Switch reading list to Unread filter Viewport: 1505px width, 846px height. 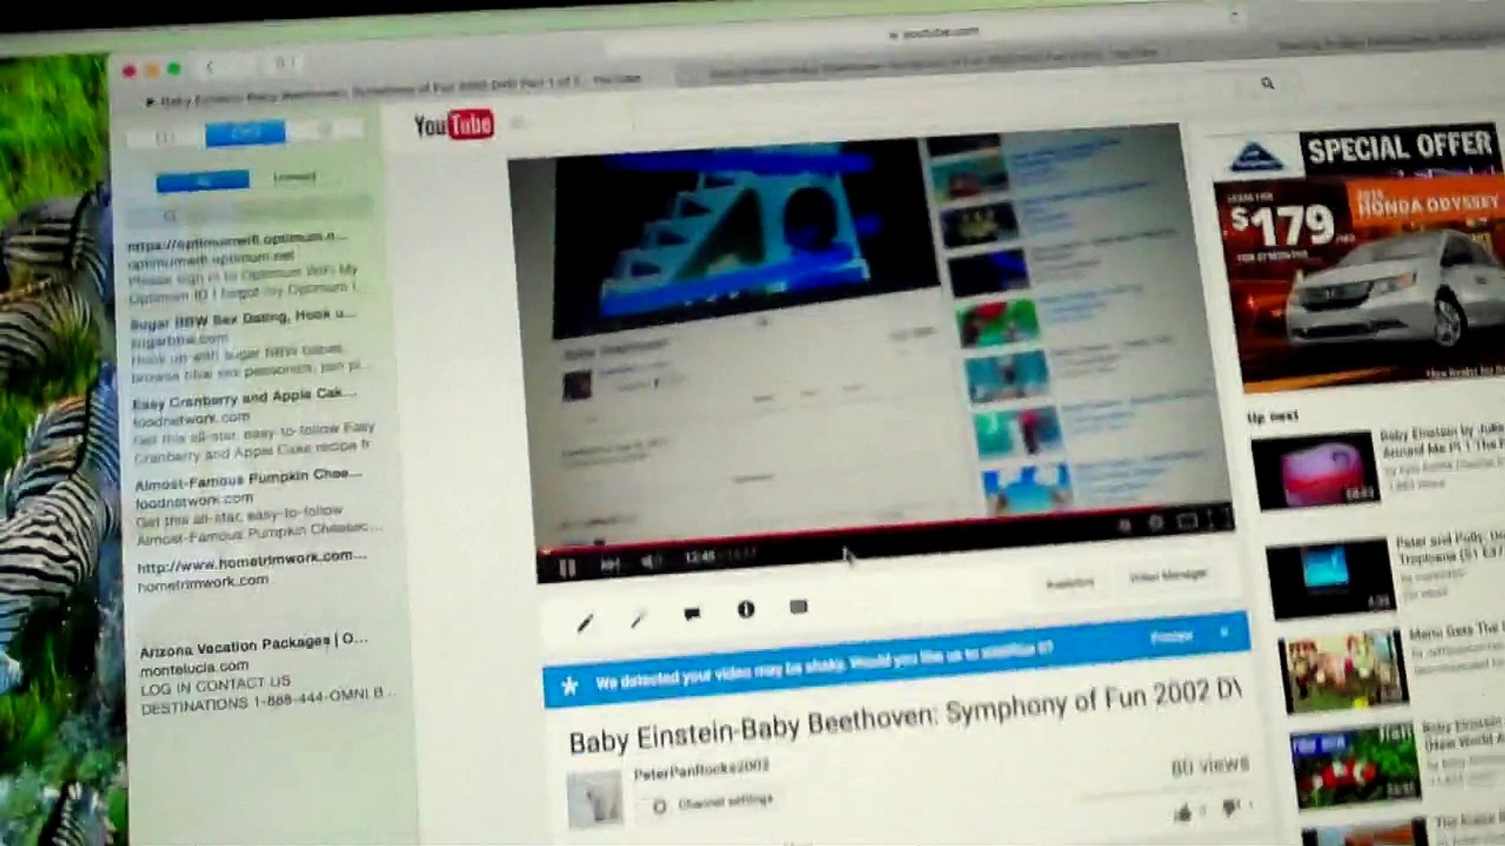[x=294, y=176]
